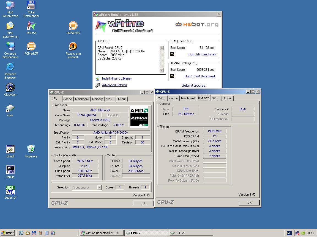Click OK in the right CPU-Z Memory window
This screenshot has height=237, width=317.
(x=249, y=202)
